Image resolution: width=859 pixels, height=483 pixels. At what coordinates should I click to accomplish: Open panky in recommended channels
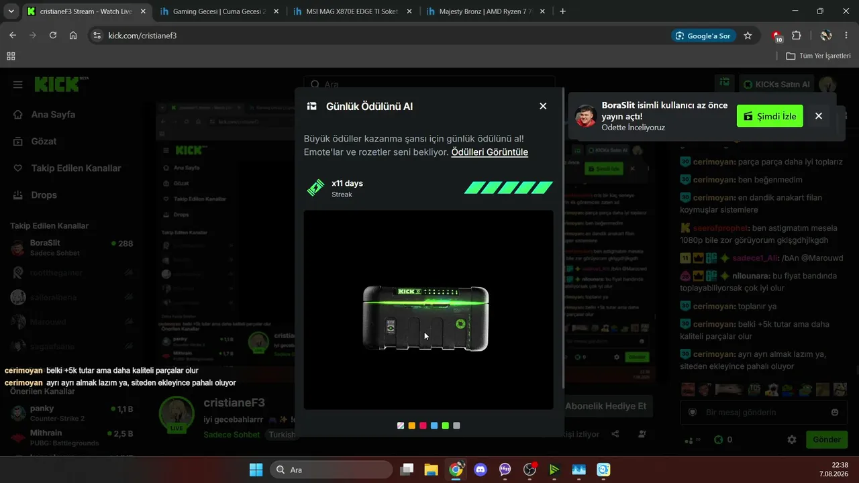tap(72, 413)
